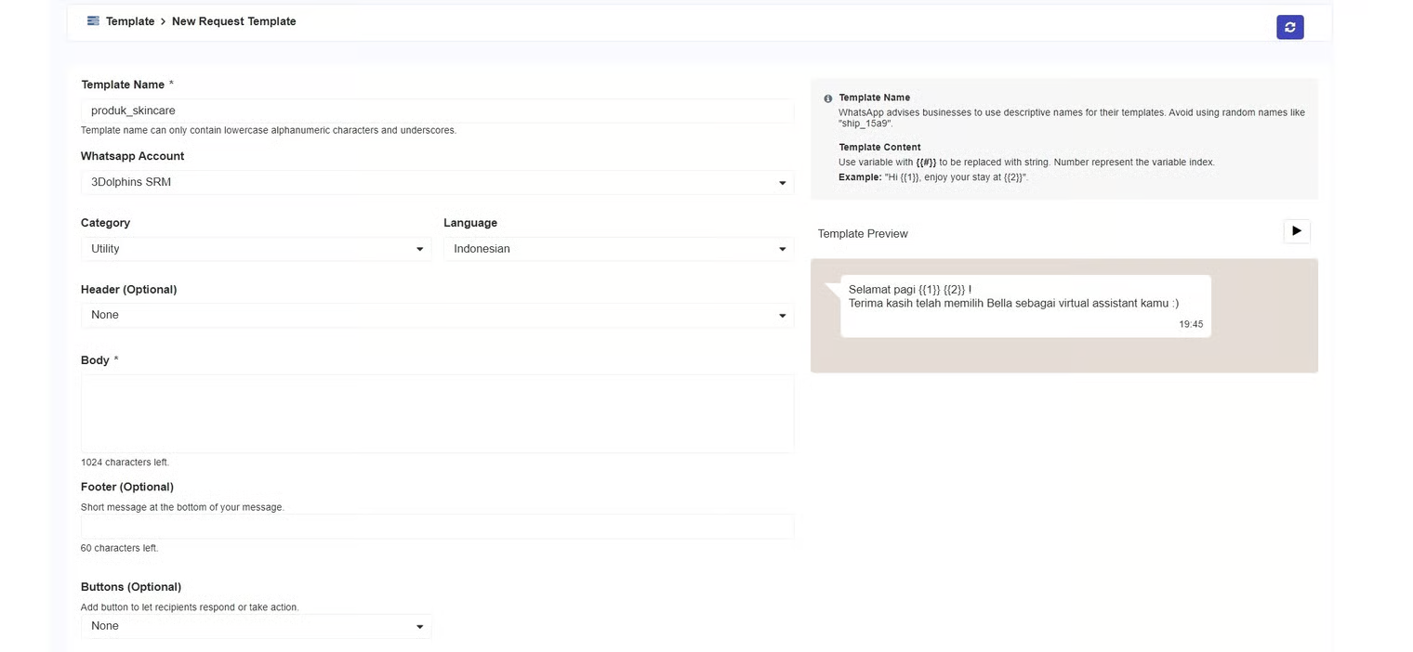The height and width of the screenshot is (652, 1413).
Task: Click the preview message bubble
Action: pyautogui.click(x=1024, y=306)
